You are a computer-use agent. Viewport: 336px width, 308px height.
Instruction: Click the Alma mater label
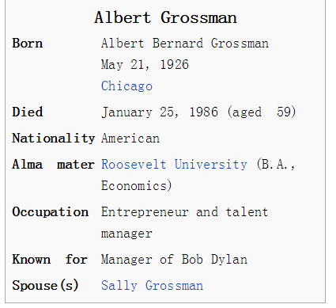coord(53,165)
